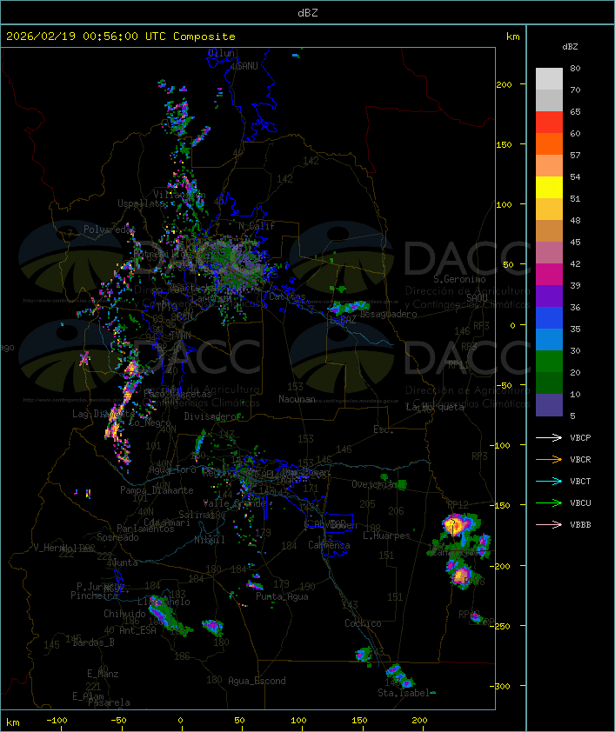Image resolution: width=615 pixels, height=732 pixels.
Task: Click the 'VBCT' legend label
Action: (x=580, y=481)
